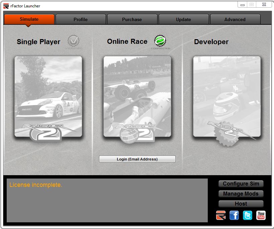Click the rFactor Launcher title bar icon
This screenshot has width=274, height=229.
click(6, 6)
